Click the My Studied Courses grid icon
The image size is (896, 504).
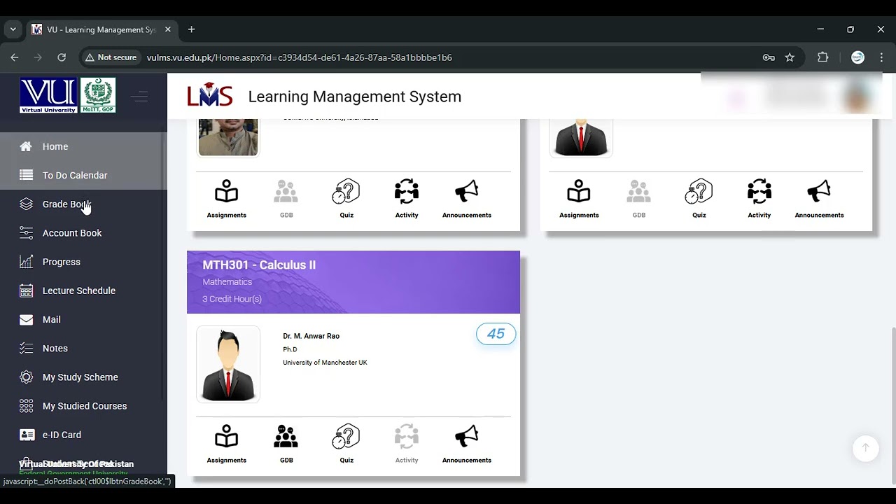pos(26,405)
